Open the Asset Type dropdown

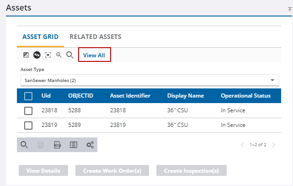click(x=150, y=80)
